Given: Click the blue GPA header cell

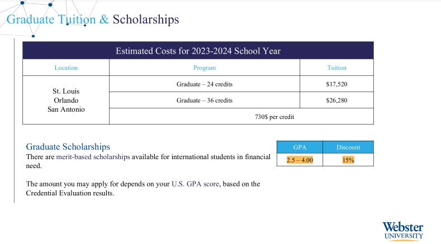Looking at the screenshot, I should click(300, 147).
